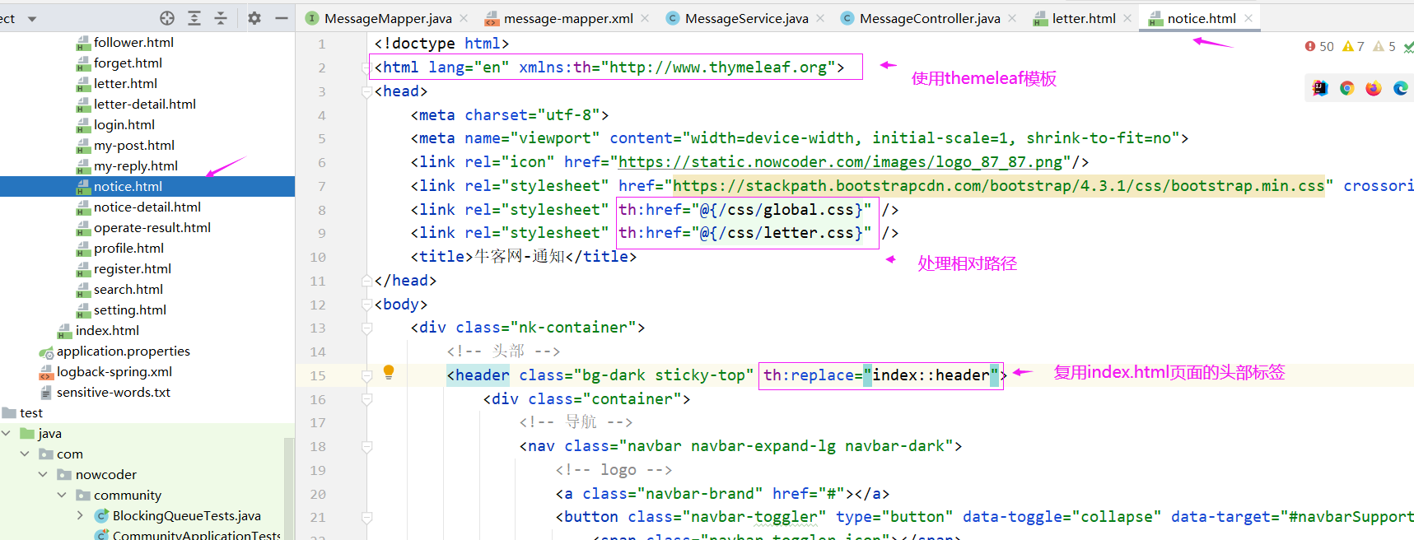
Task: Fold the body tag on line 12
Action: [x=366, y=305]
